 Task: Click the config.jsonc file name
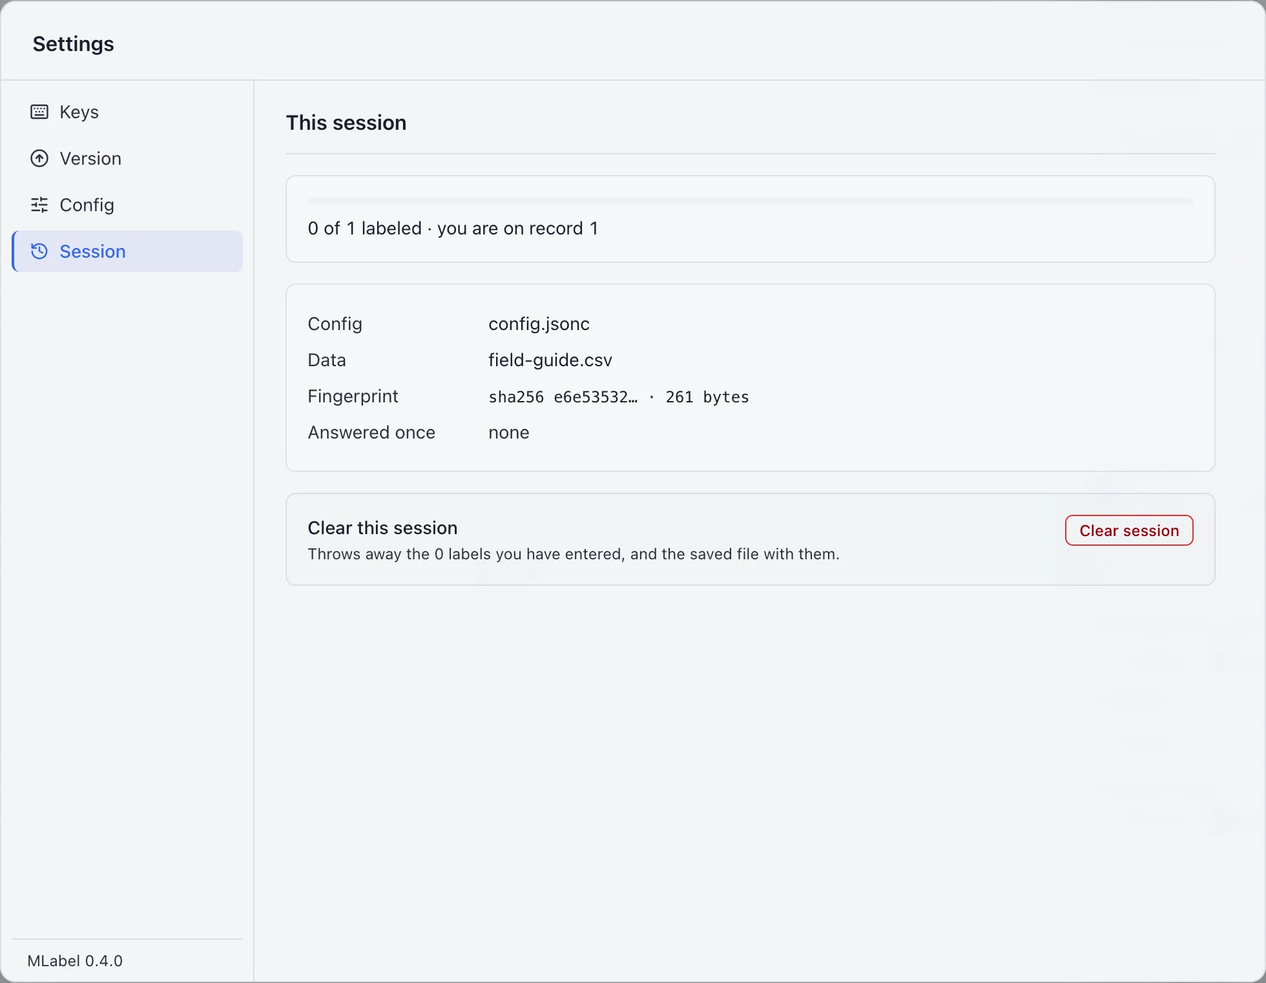pos(539,324)
